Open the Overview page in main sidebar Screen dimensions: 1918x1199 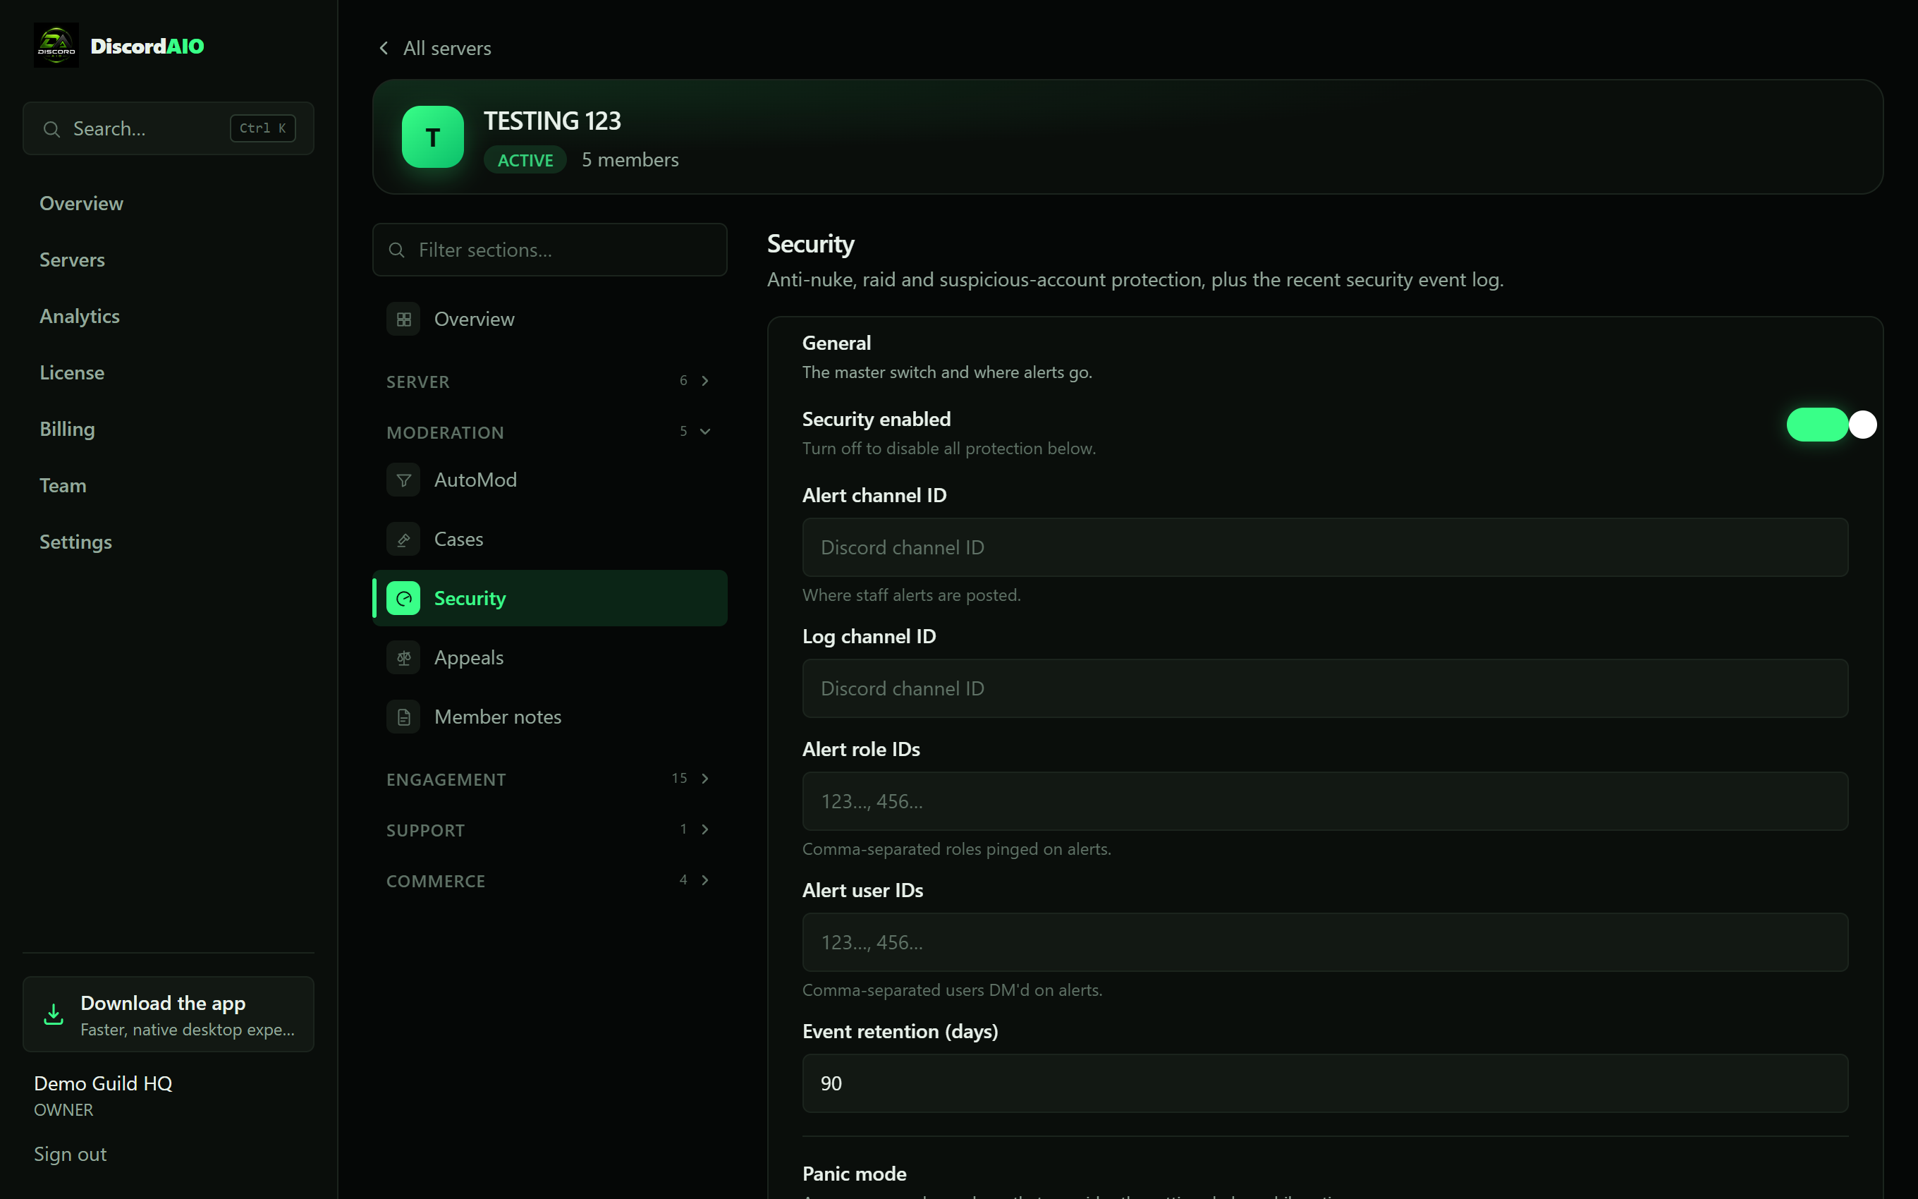pyautogui.click(x=82, y=204)
